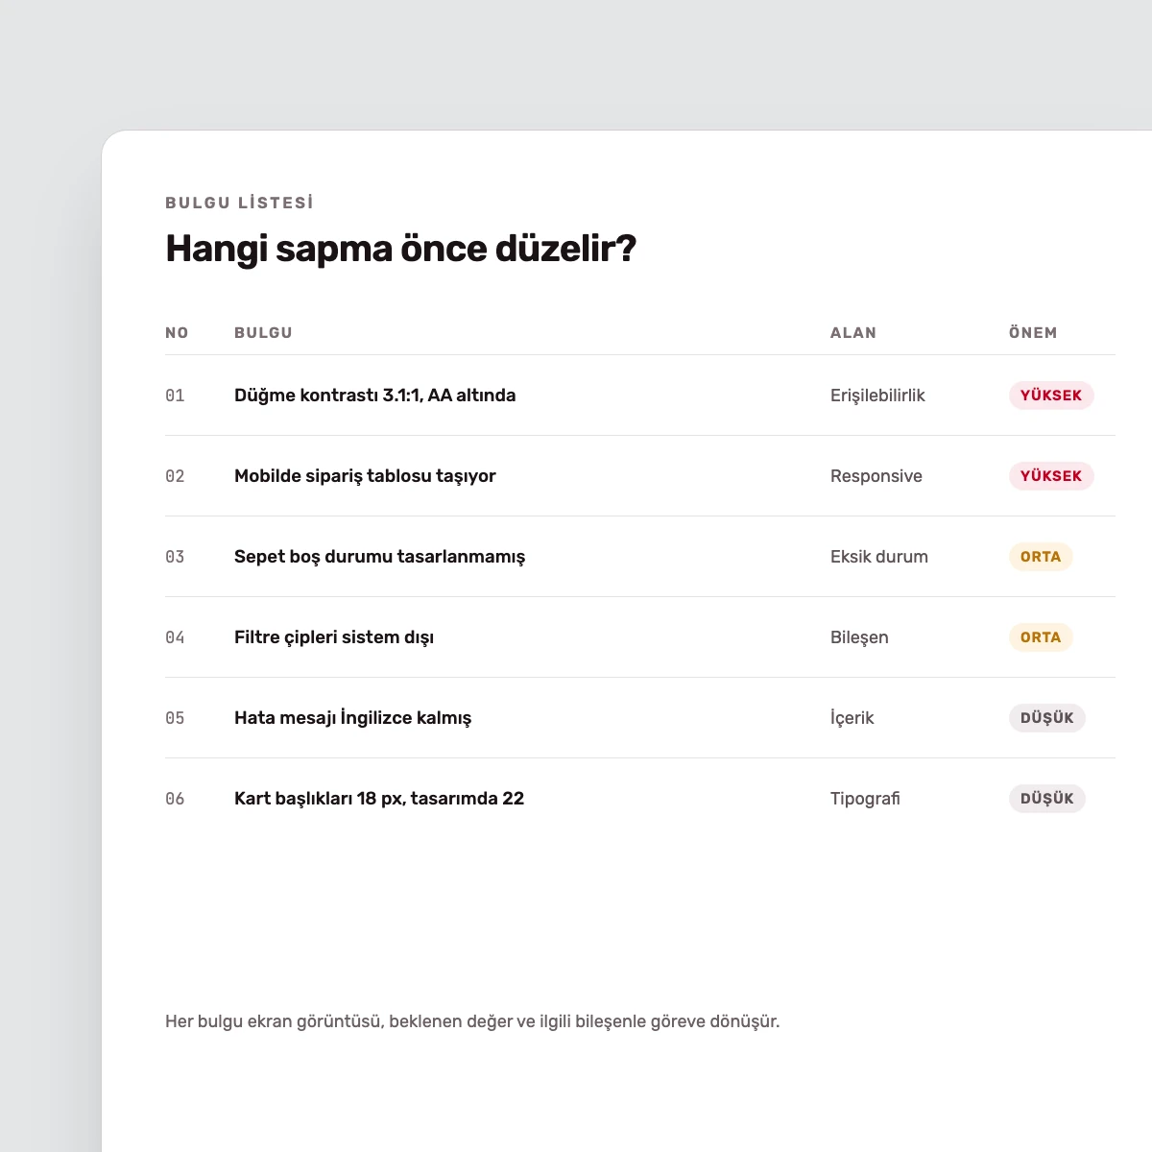This screenshot has width=1152, height=1152.
Task: Click the NO column header
Action: point(177,333)
